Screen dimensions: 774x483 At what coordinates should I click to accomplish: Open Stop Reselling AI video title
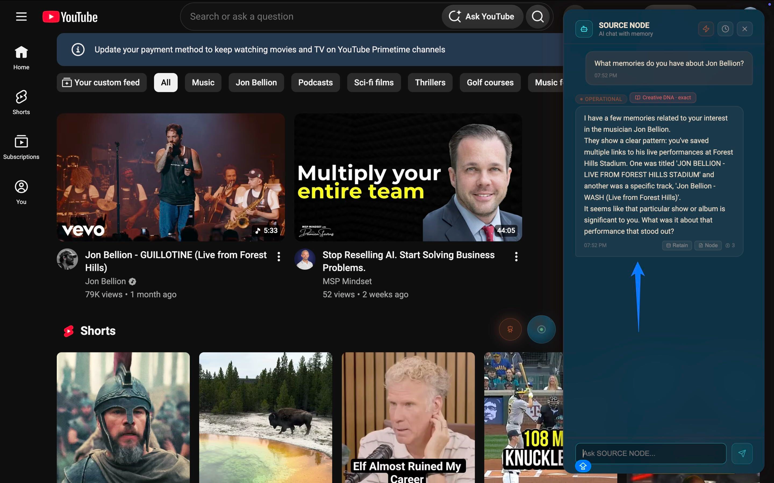[409, 261]
